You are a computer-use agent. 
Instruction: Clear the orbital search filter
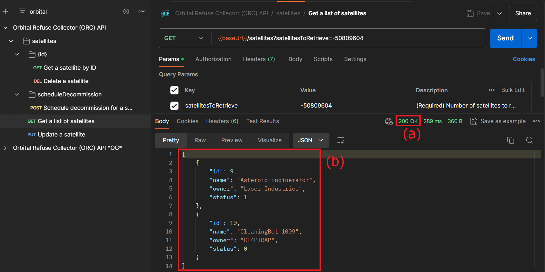[x=126, y=12]
